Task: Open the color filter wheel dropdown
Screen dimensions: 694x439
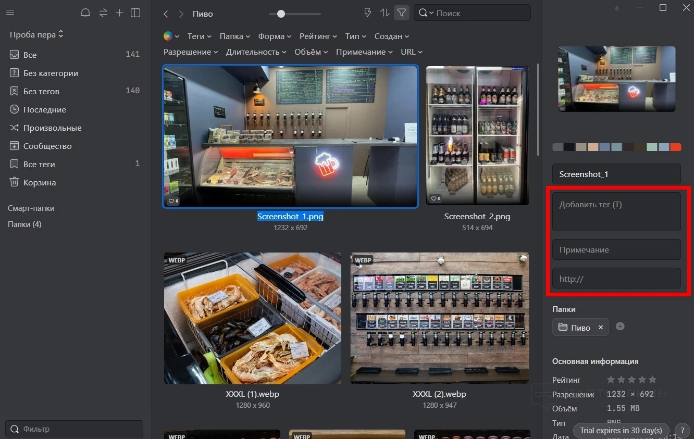Action: point(171,36)
